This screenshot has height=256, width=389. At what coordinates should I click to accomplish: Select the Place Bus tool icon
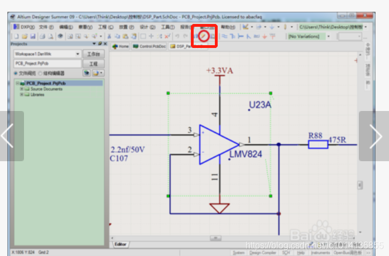pos(233,36)
